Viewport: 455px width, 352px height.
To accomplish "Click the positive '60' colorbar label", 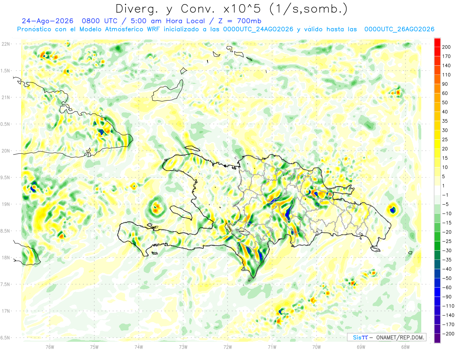I will (x=445, y=93).
